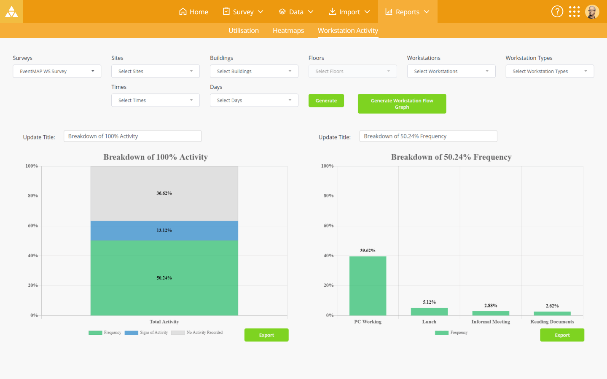Image resolution: width=607 pixels, height=379 pixels.
Task: Toggle Frequency legend in the right chart
Action: point(451,333)
